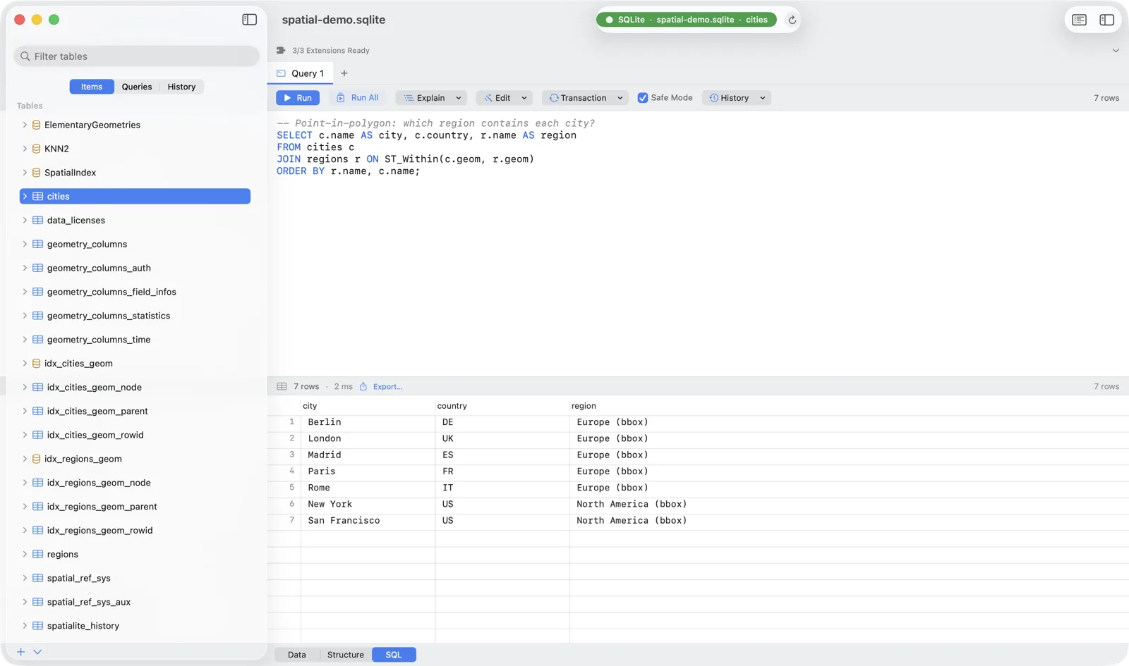The height and width of the screenshot is (666, 1129).
Task: Click the Export... link
Action: pos(387,386)
